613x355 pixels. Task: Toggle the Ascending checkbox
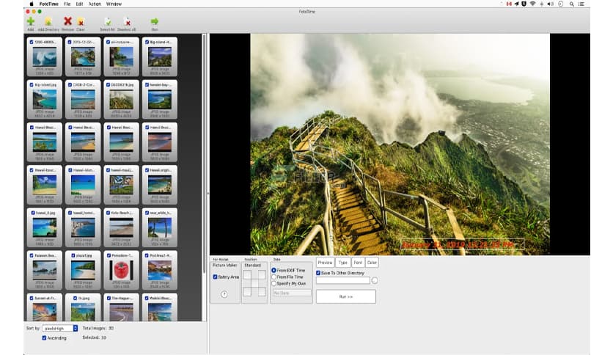[44, 338]
